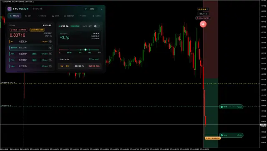Open the TRADE tab

(x=15, y=16)
